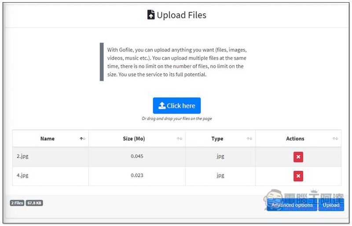Select the 2.jpg file name cell
This screenshot has height=226, width=352.
point(22,156)
